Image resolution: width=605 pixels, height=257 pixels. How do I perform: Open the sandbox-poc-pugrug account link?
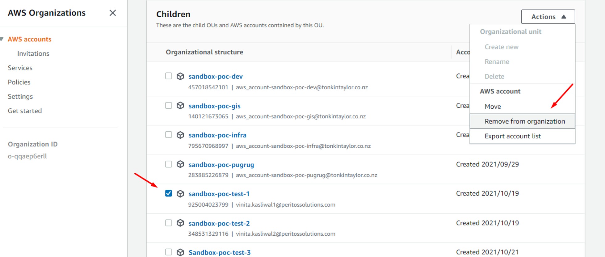point(221,165)
